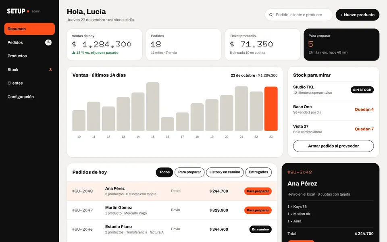Open the Base One stock item
The width and height of the screenshot is (387, 242).
click(x=333, y=109)
